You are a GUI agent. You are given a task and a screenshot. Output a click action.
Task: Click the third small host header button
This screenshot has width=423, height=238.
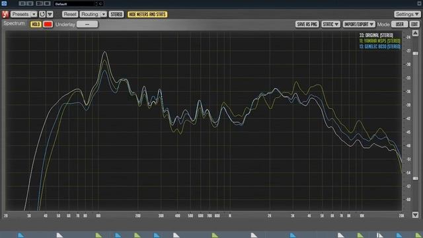40,3
